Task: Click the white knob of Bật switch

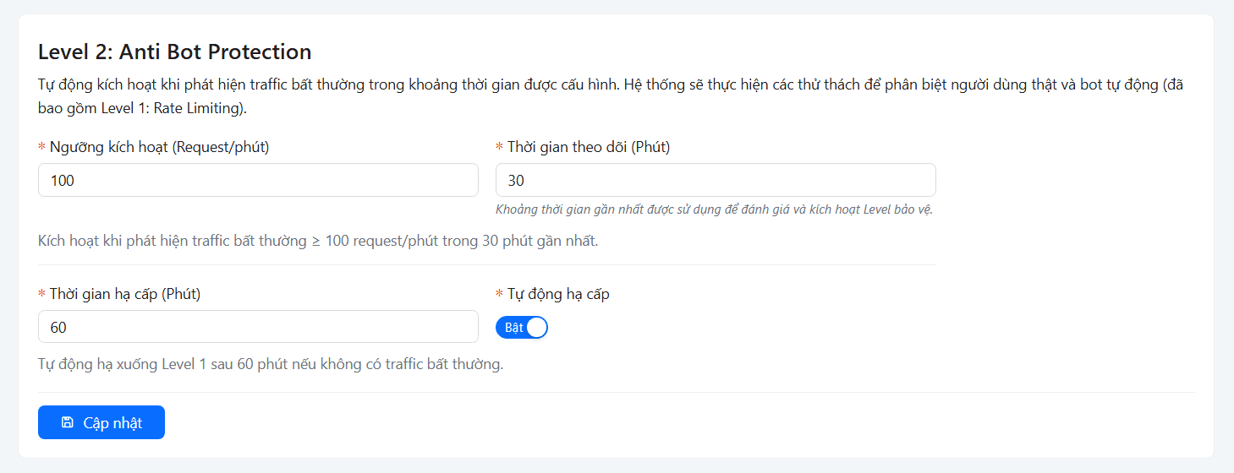Action: click(536, 327)
